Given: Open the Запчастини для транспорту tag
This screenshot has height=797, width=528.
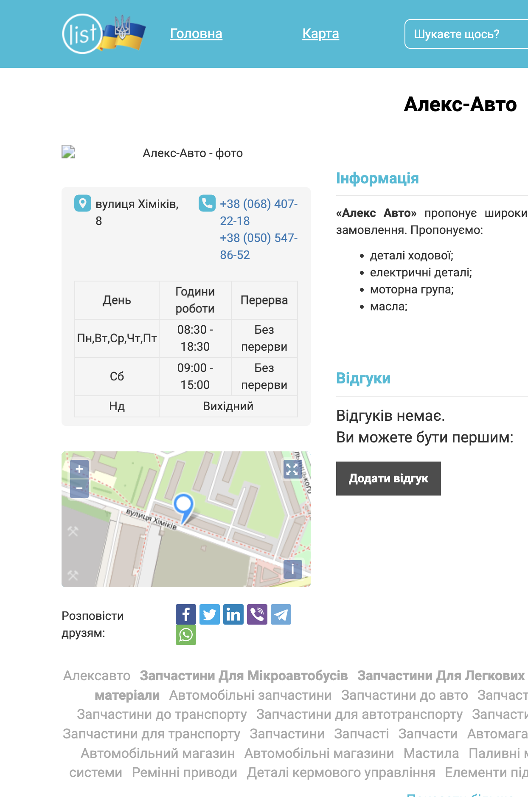Looking at the screenshot, I should [x=152, y=734].
